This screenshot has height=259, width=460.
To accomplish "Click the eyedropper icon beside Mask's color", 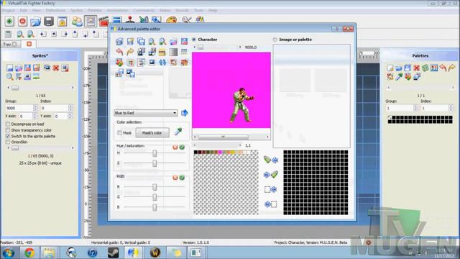I will pyautogui.click(x=178, y=132).
